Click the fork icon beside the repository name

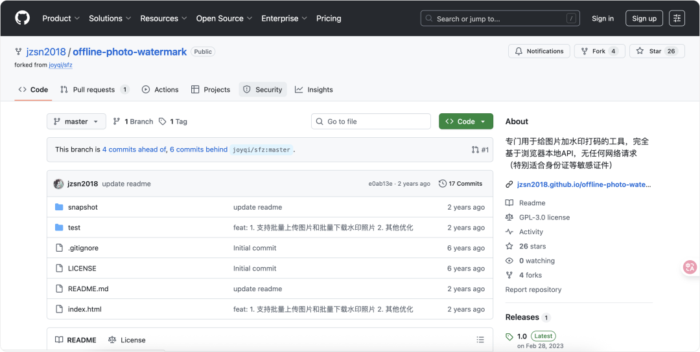pyautogui.click(x=18, y=52)
